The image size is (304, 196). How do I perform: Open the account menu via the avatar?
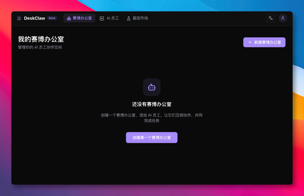pyautogui.click(x=283, y=18)
